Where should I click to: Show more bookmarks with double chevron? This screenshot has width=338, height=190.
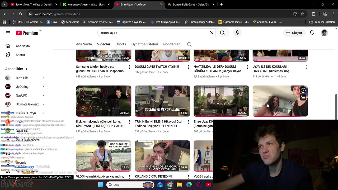point(301,22)
